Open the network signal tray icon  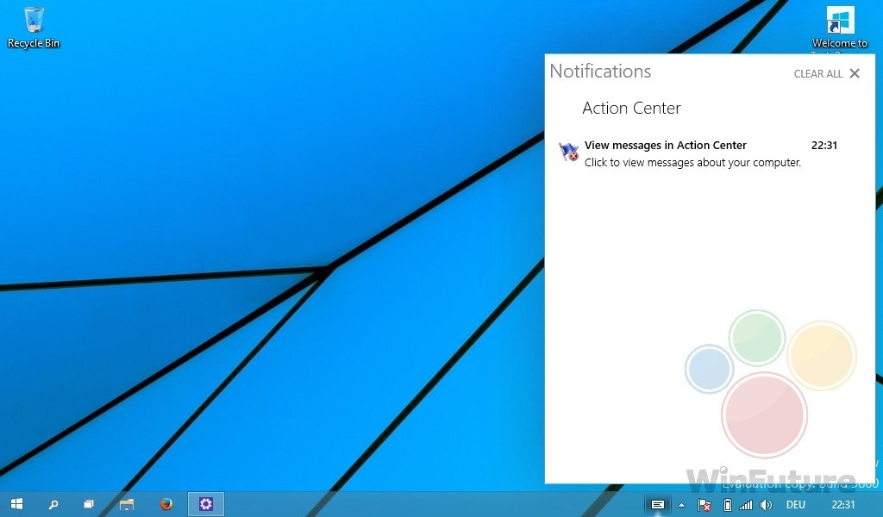click(x=746, y=505)
